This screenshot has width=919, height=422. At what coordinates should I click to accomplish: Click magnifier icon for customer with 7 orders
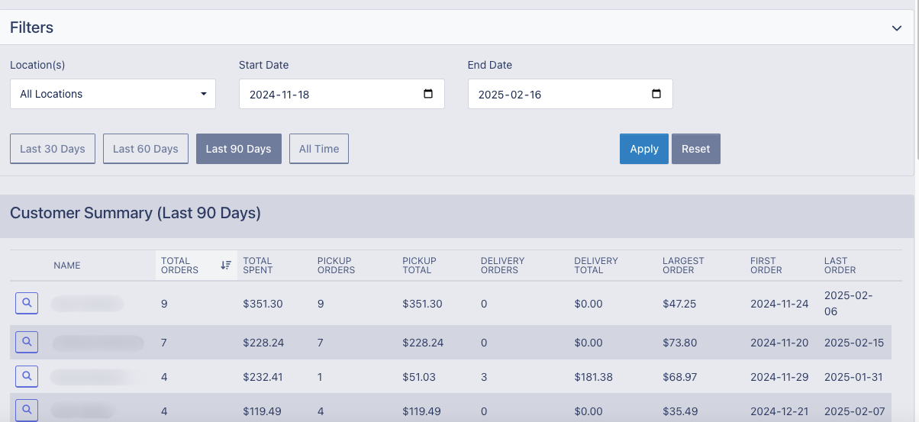point(27,343)
